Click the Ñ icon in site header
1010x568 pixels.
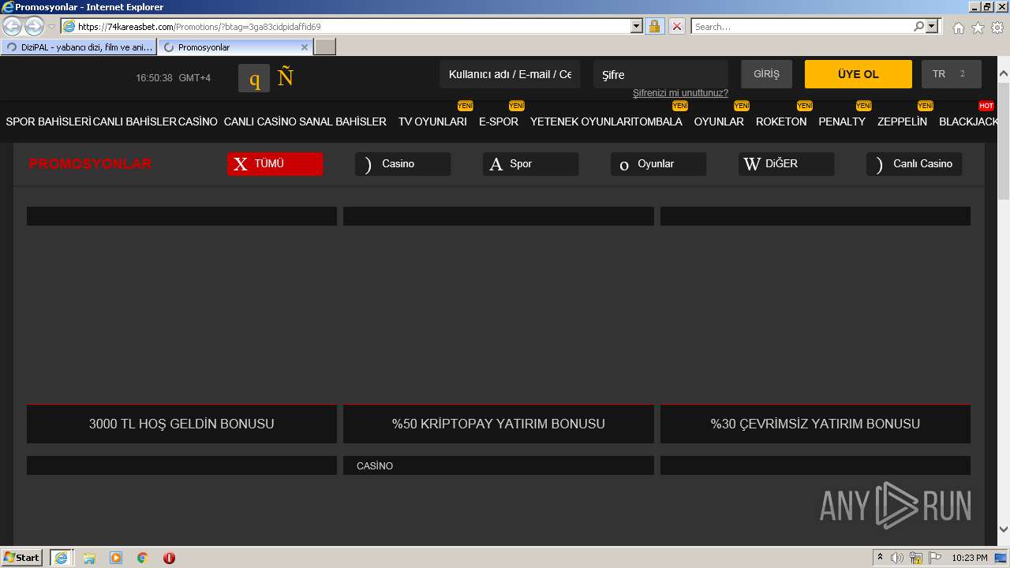click(286, 77)
